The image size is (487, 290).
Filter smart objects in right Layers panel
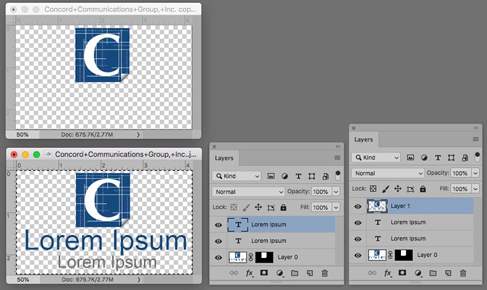pyautogui.click(x=465, y=158)
